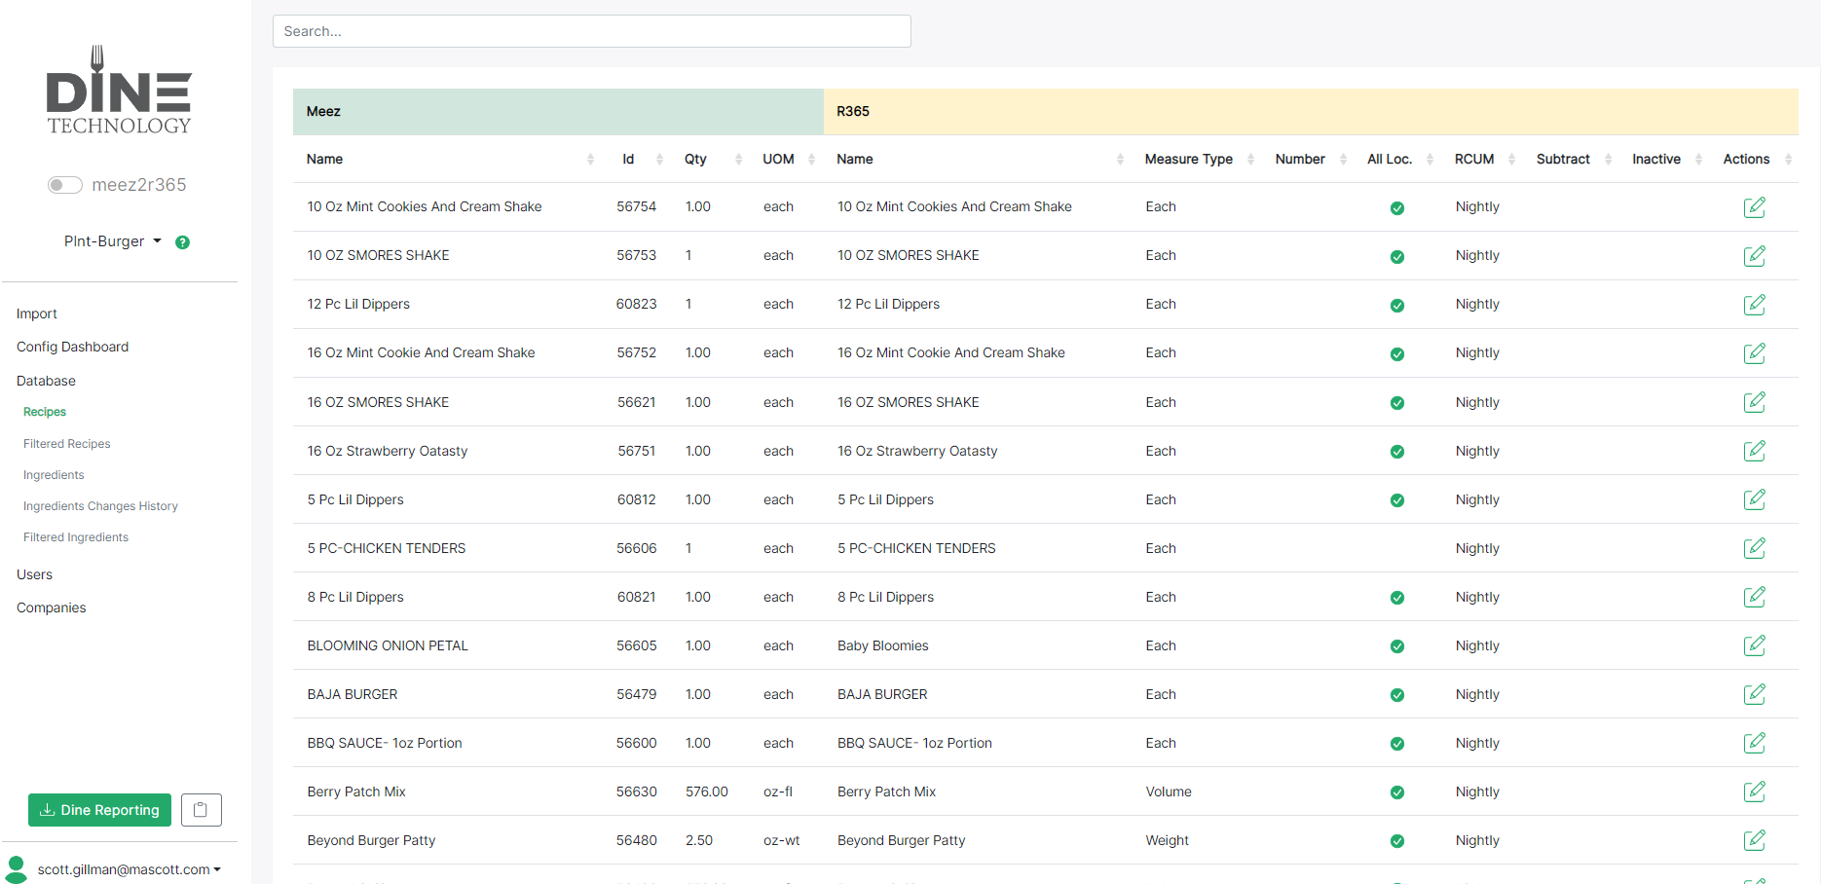Select the Recipes sidebar link
Image resolution: width=1821 pixels, height=884 pixels.
[45, 412]
